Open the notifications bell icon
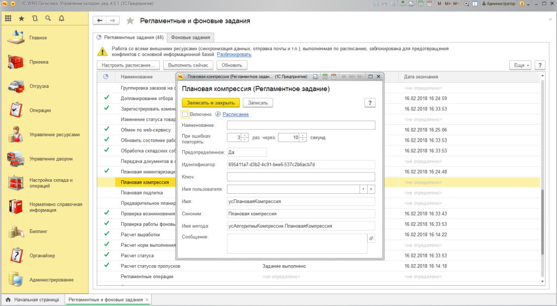The height and width of the screenshot is (306, 557). tap(61, 19)
